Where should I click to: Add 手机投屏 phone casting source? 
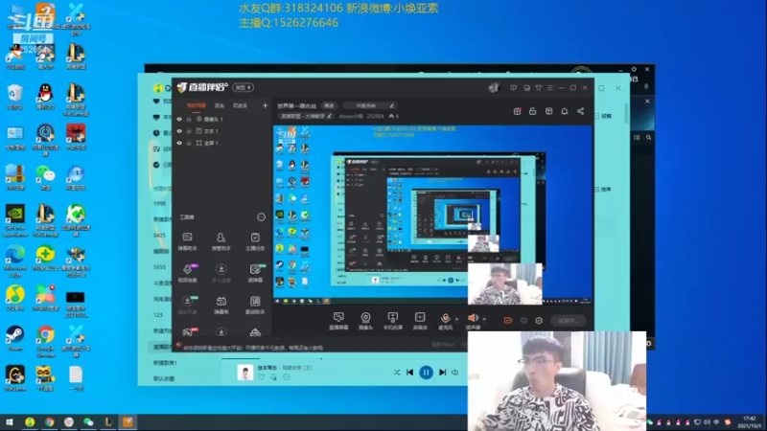393,321
